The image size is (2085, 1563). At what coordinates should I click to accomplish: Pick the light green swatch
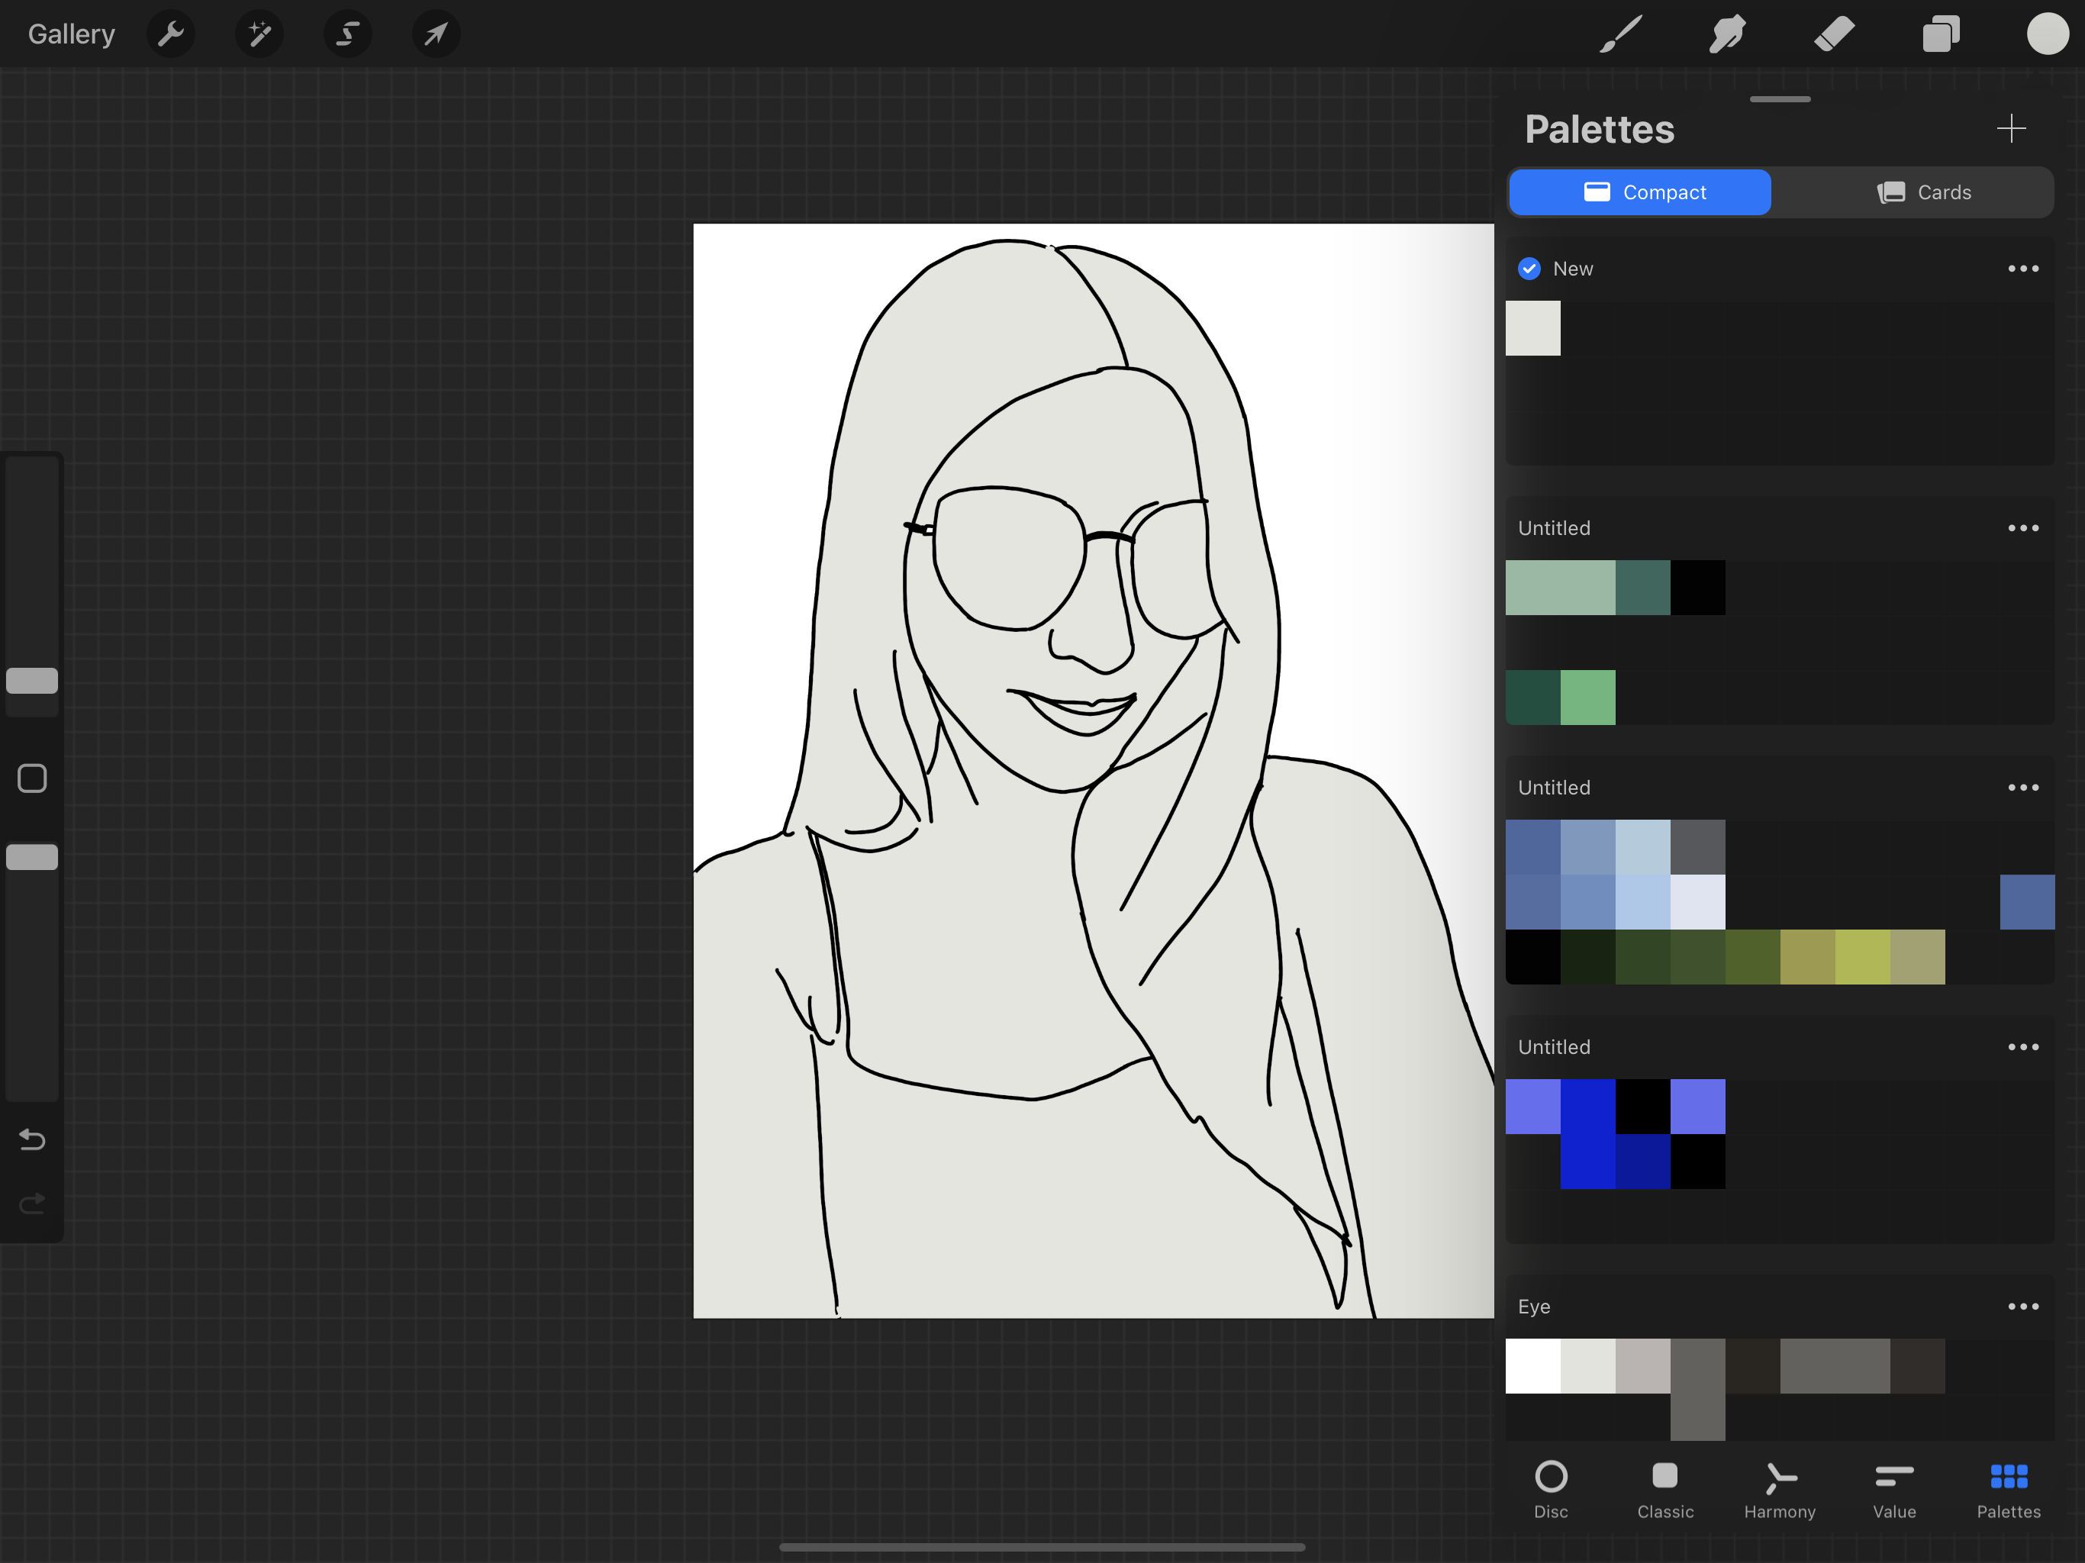1587,698
